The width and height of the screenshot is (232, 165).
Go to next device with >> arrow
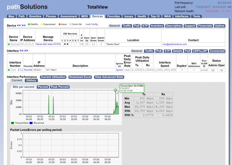pos(24,26)
